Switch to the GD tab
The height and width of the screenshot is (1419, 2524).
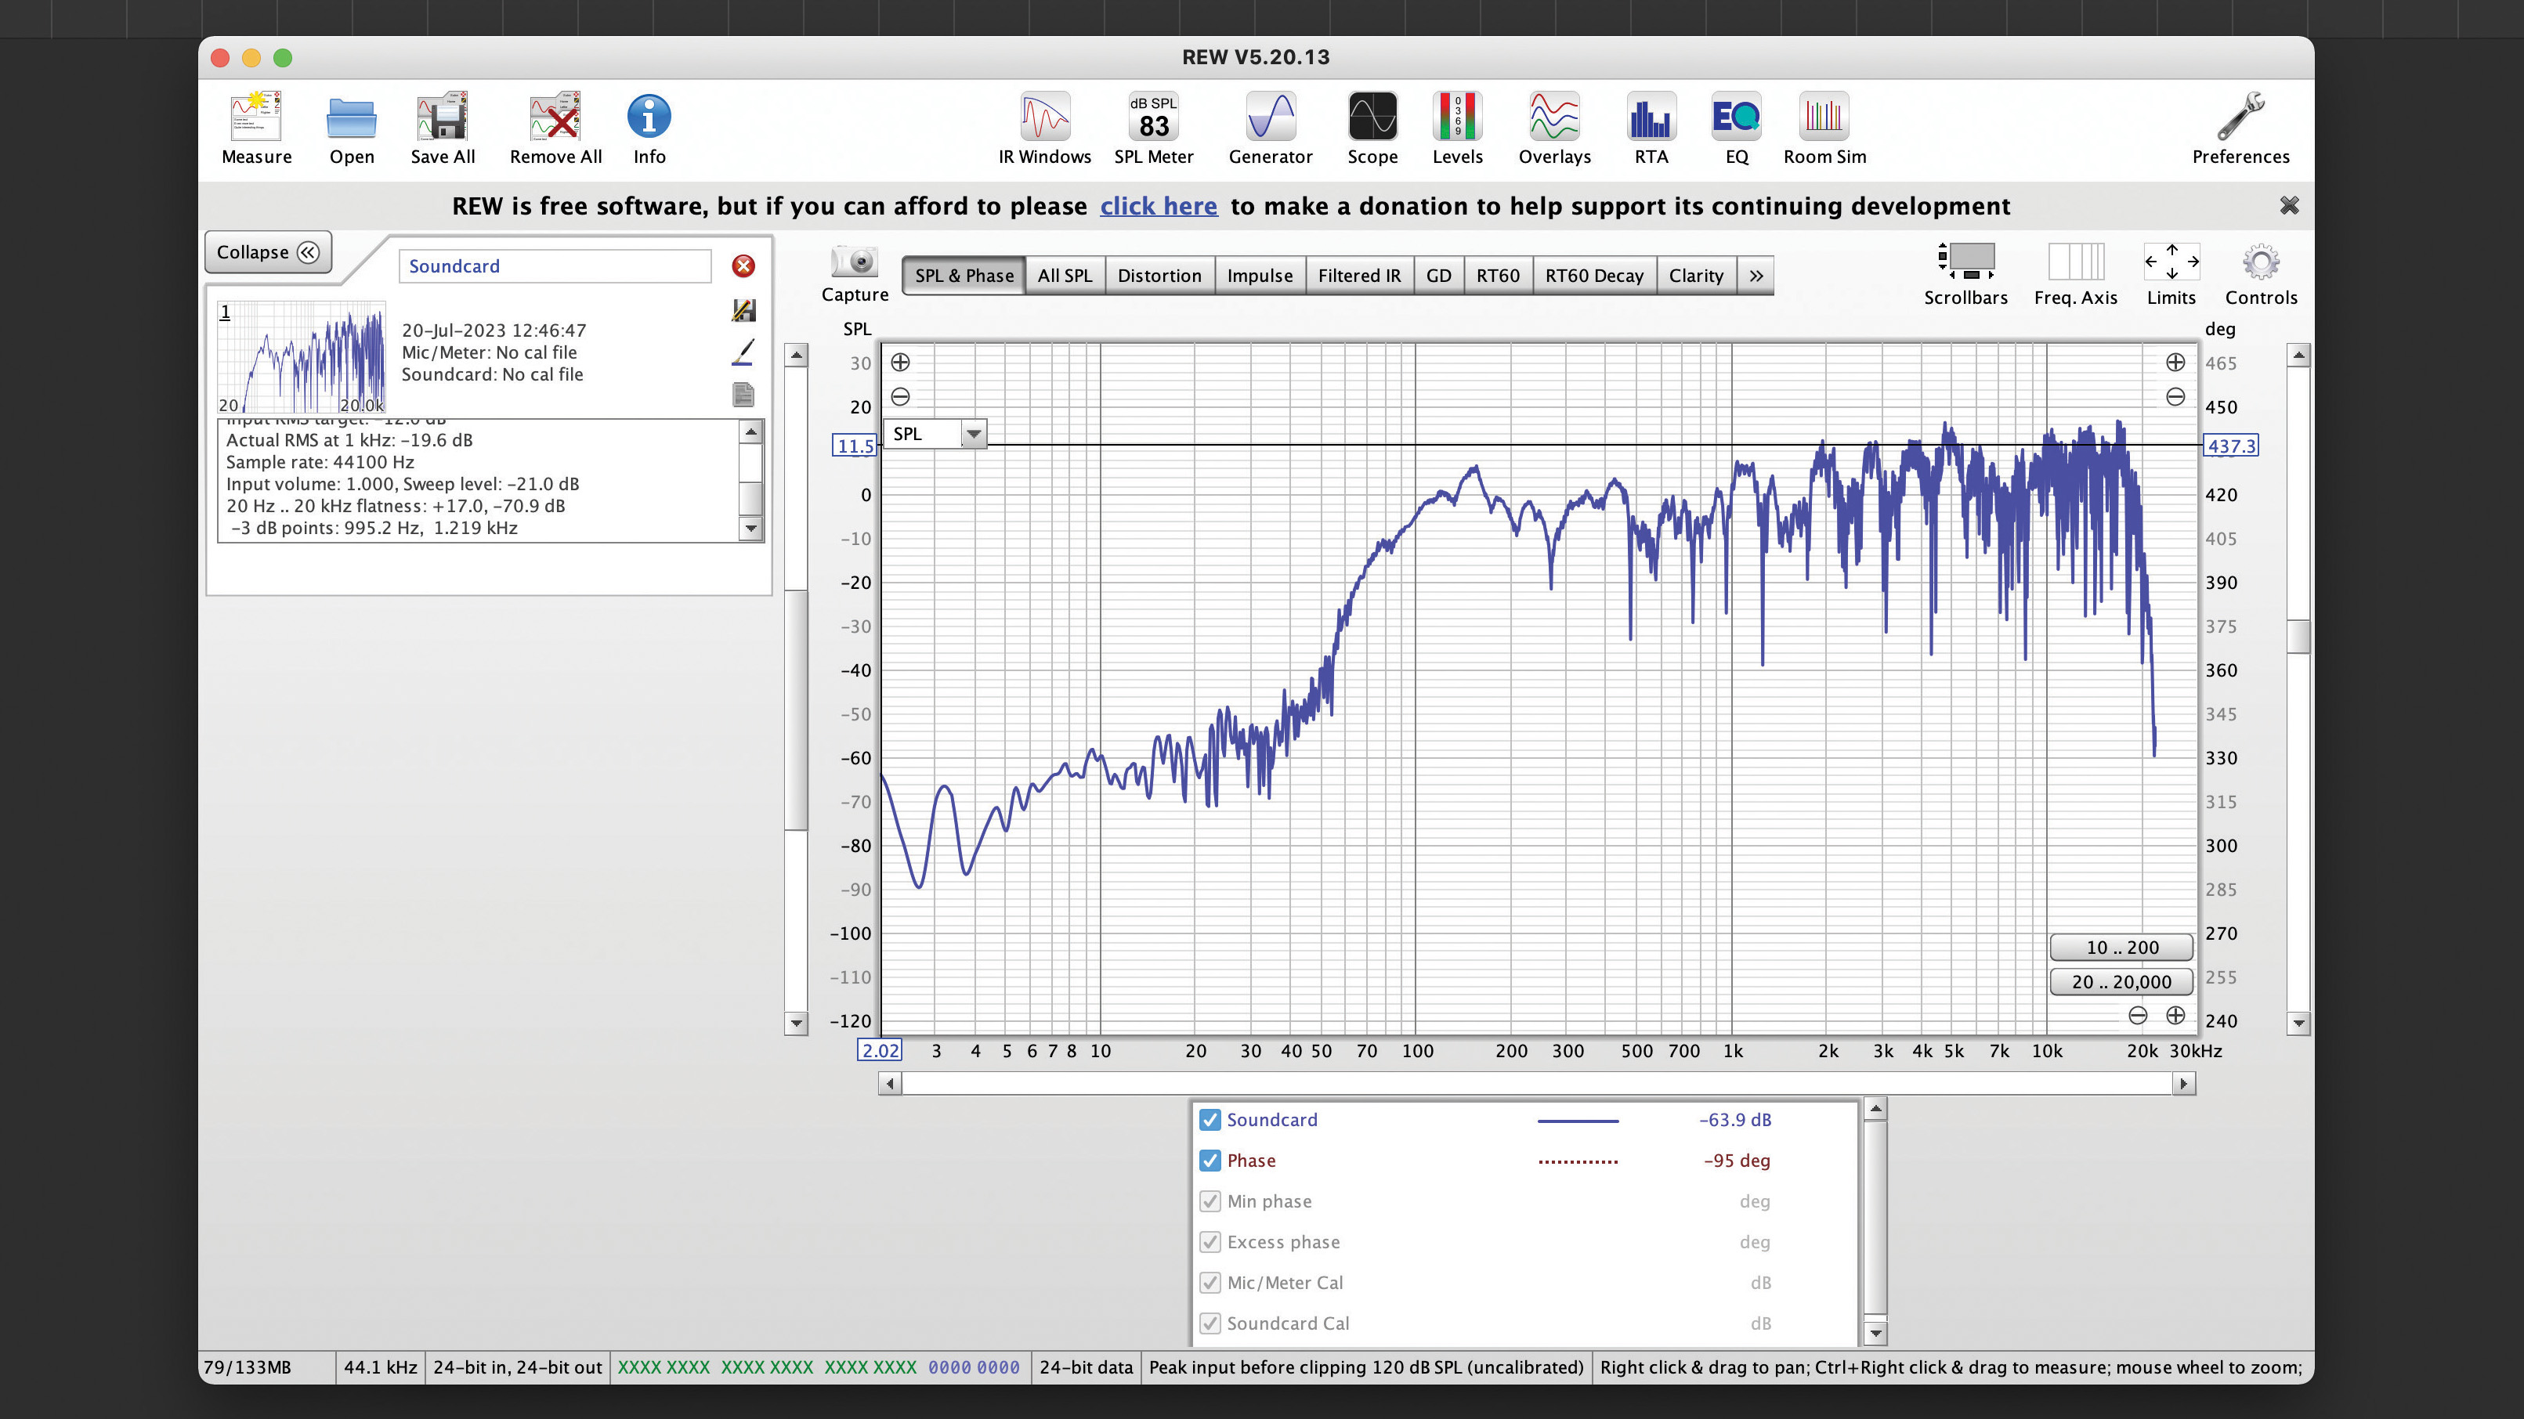(x=1437, y=276)
